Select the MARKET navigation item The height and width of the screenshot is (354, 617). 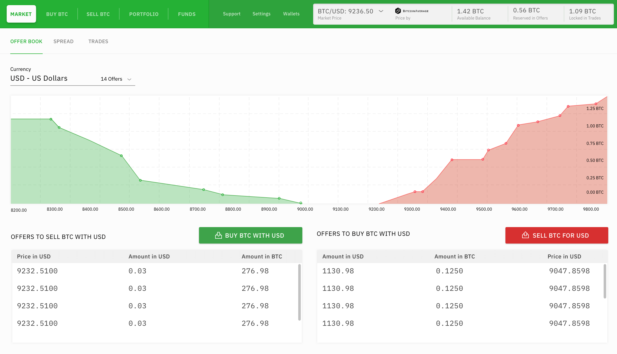[21, 14]
